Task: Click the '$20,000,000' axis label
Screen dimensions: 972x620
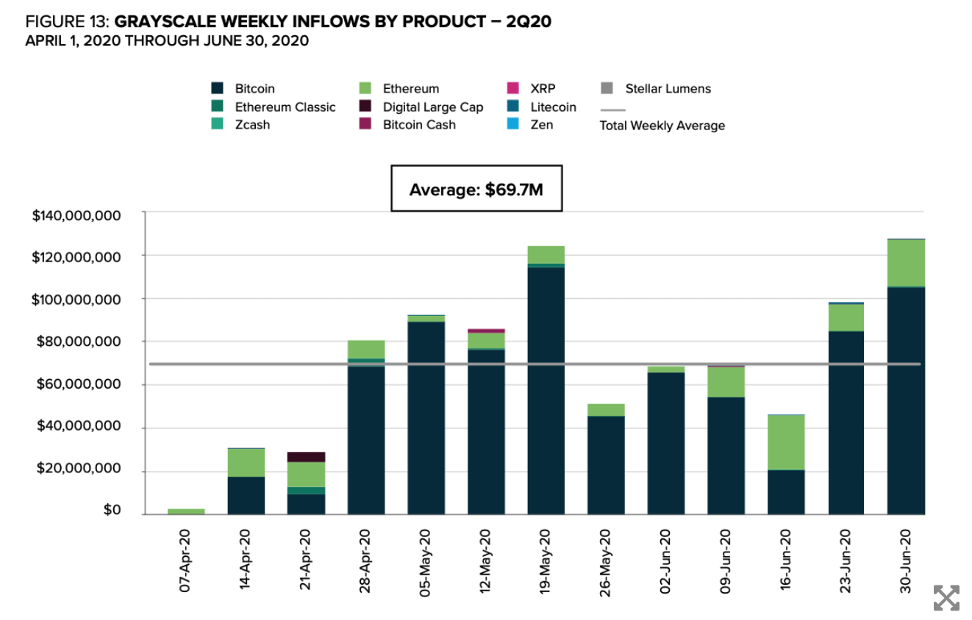Action: (79, 469)
